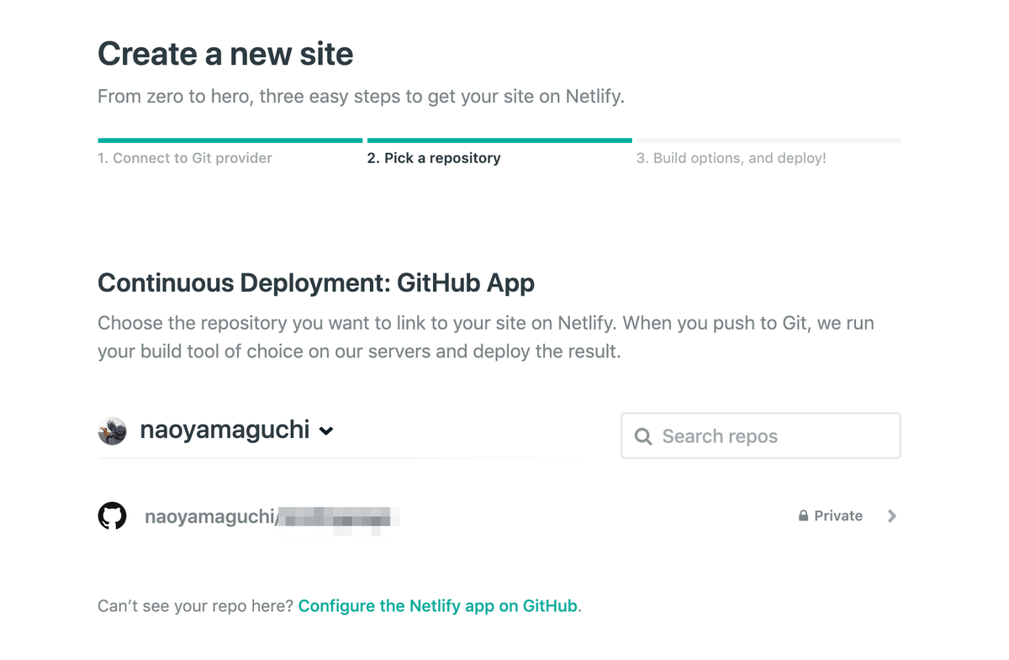Expand the private repository using the right chevron
This screenshot has height=660, width=1009.
[x=891, y=515]
